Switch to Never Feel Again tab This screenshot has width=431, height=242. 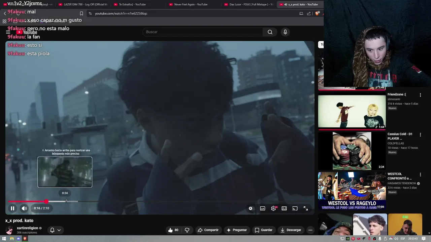click(193, 4)
